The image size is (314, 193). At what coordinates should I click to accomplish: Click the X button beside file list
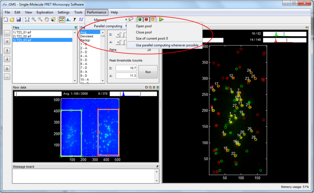tap(7, 41)
